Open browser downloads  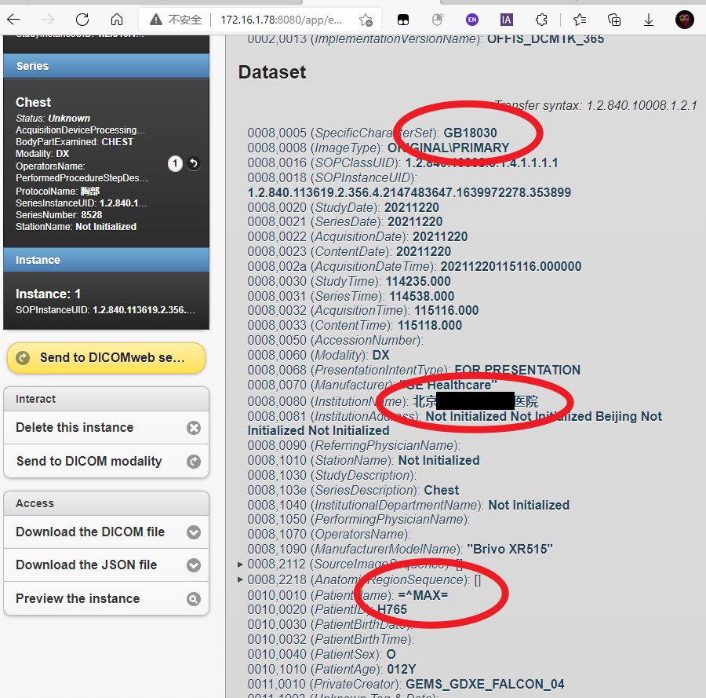click(x=649, y=20)
